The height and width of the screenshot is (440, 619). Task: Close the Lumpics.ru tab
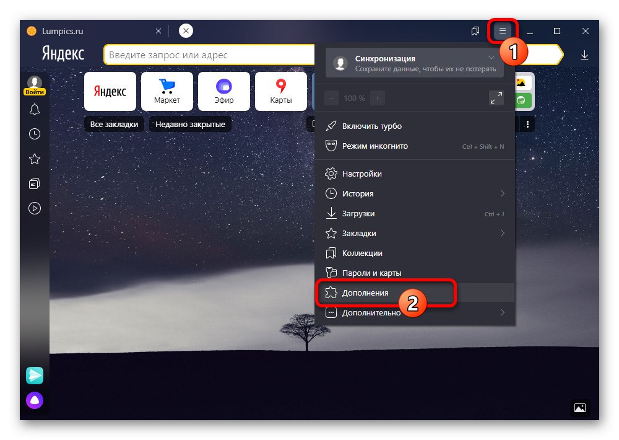158,31
